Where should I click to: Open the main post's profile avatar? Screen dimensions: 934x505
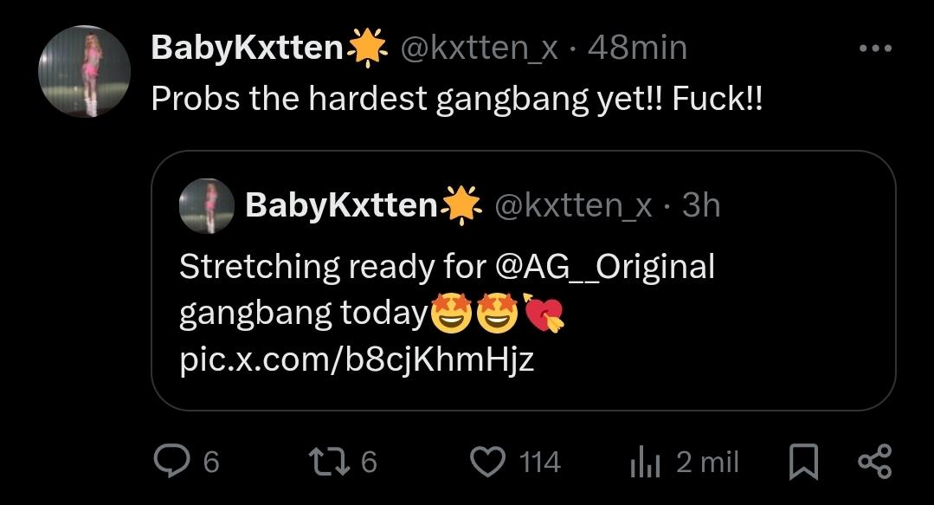coord(84,71)
